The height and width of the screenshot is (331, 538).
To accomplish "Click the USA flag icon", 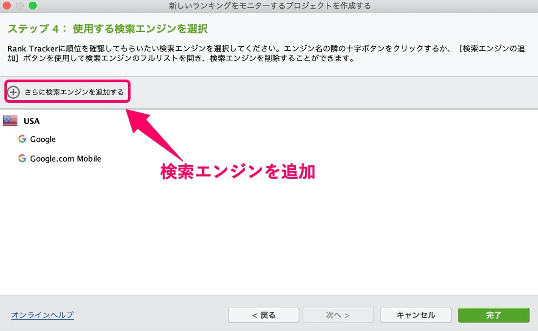I will point(10,120).
